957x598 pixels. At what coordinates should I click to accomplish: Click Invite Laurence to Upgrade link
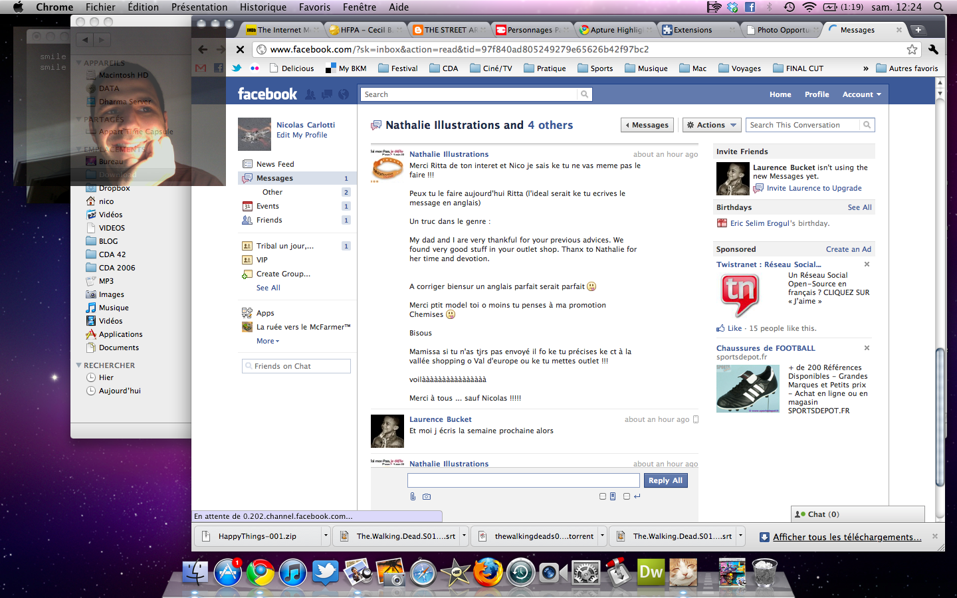tap(813, 188)
